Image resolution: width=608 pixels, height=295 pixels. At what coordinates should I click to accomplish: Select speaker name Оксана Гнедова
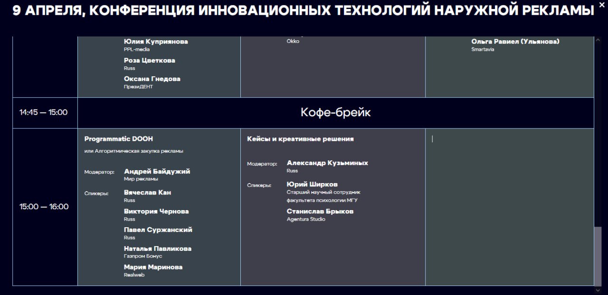point(152,79)
